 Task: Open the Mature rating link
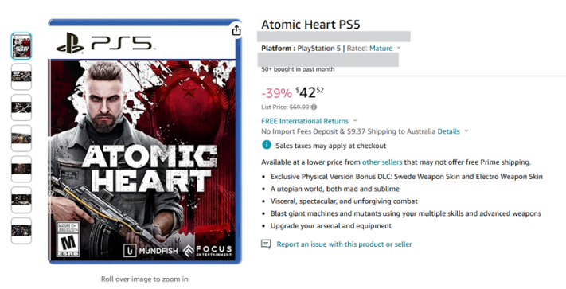tap(381, 49)
